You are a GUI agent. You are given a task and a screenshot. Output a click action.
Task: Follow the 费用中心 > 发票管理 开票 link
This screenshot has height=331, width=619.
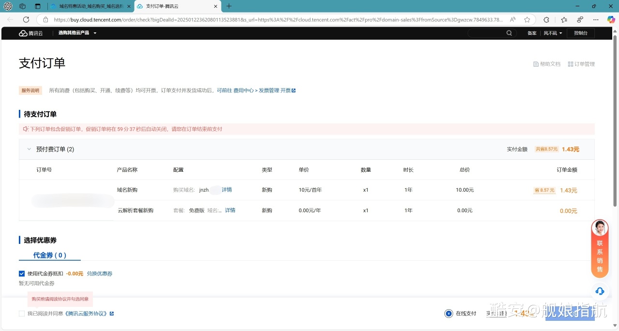pyautogui.click(x=256, y=90)
